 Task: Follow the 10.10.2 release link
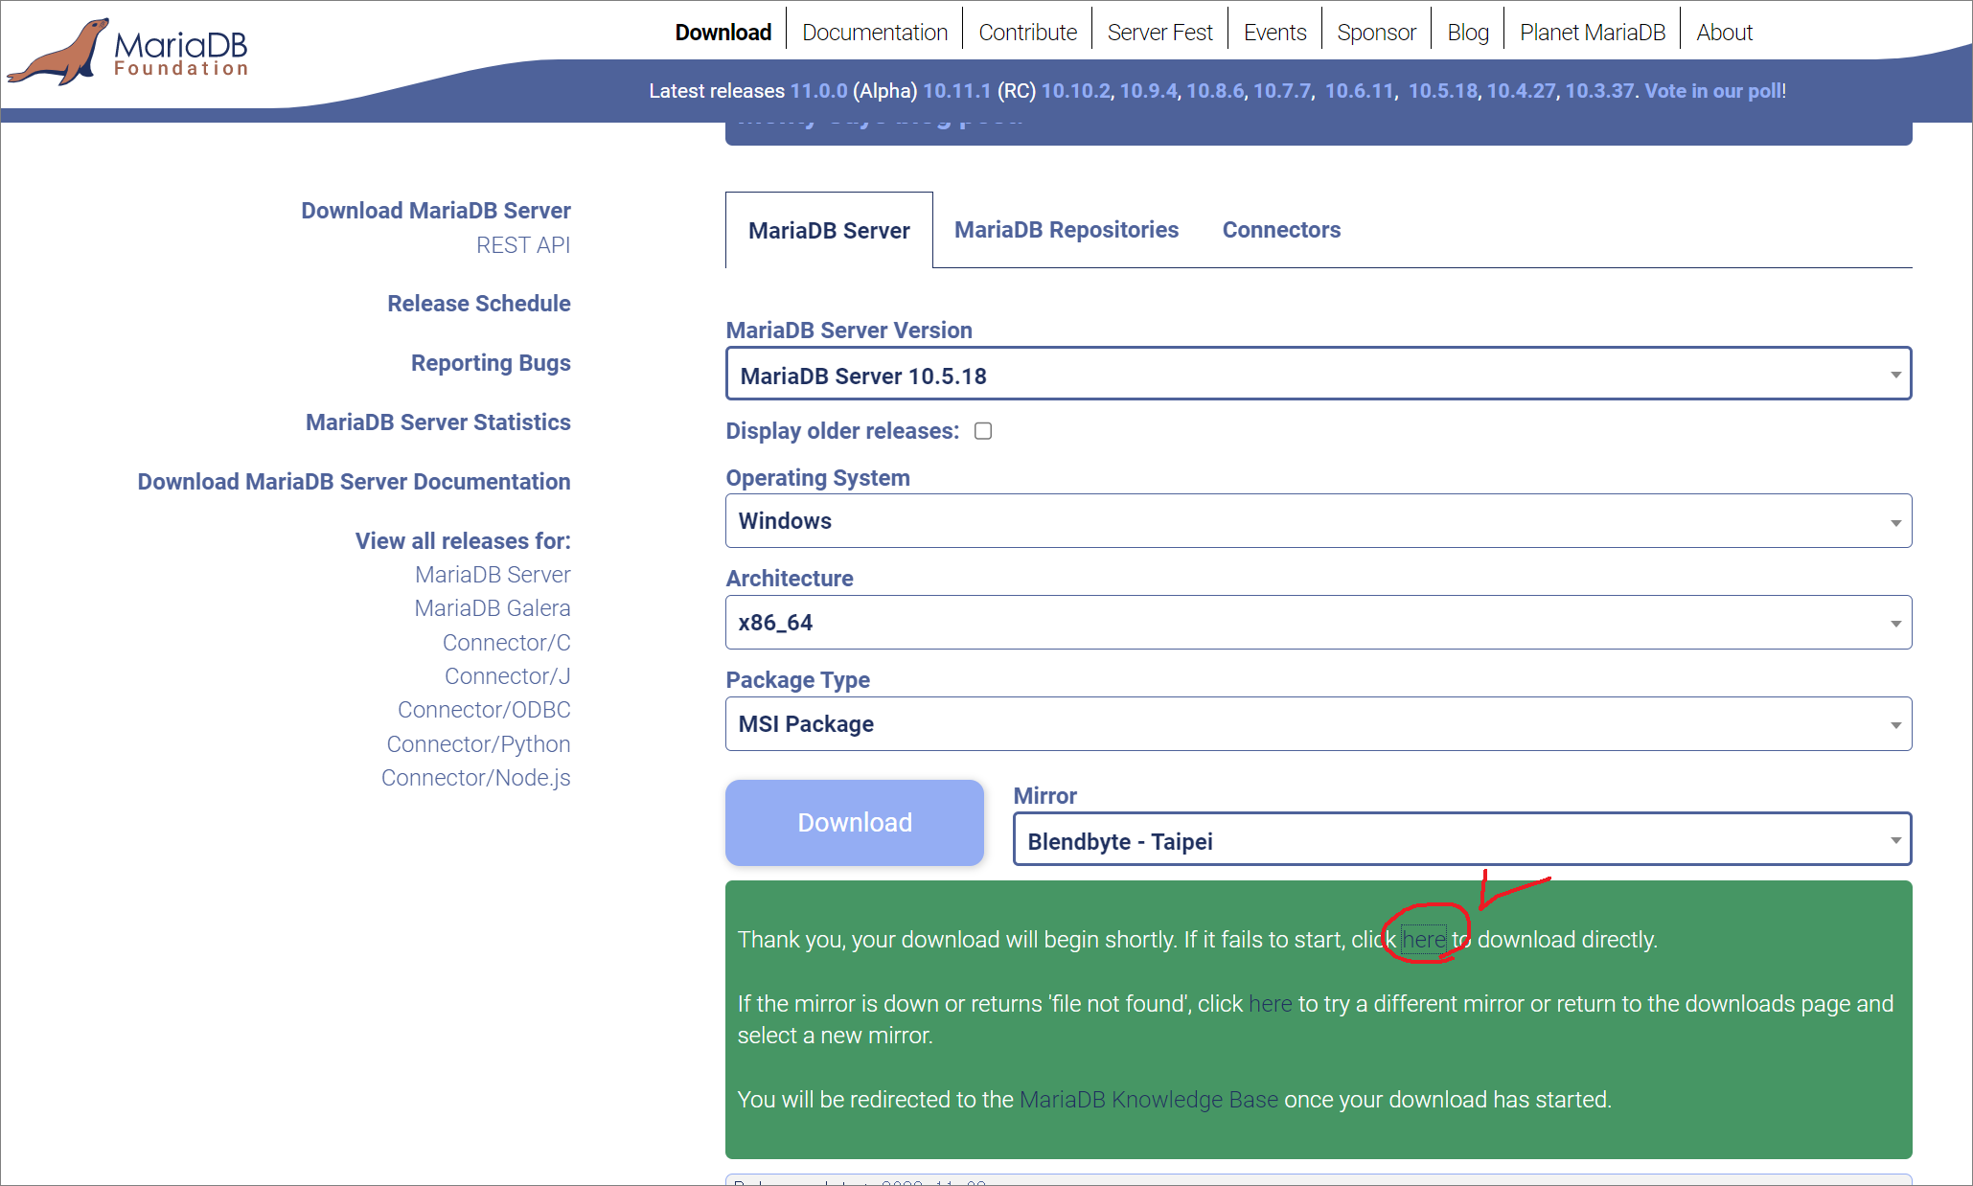point(1075,91)
